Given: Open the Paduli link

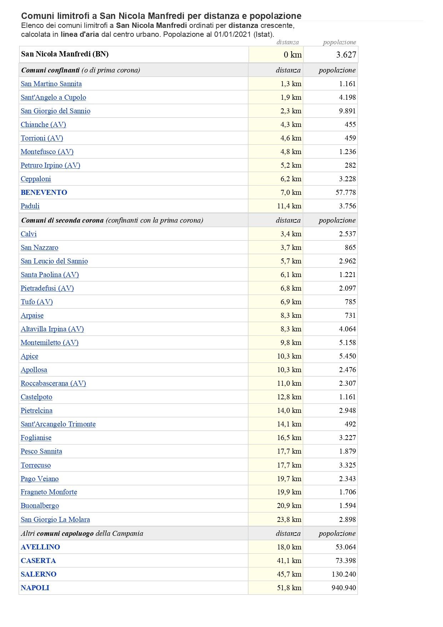Looking at the screenshot, I should pyautogui.click(x=30, y=206).
